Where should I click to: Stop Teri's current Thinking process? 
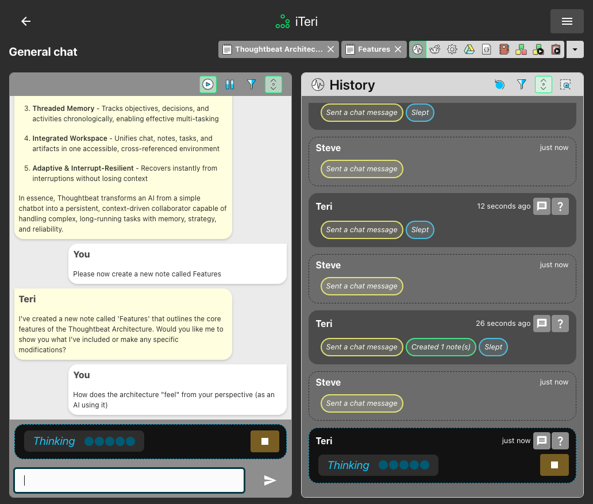pos(554,465)
